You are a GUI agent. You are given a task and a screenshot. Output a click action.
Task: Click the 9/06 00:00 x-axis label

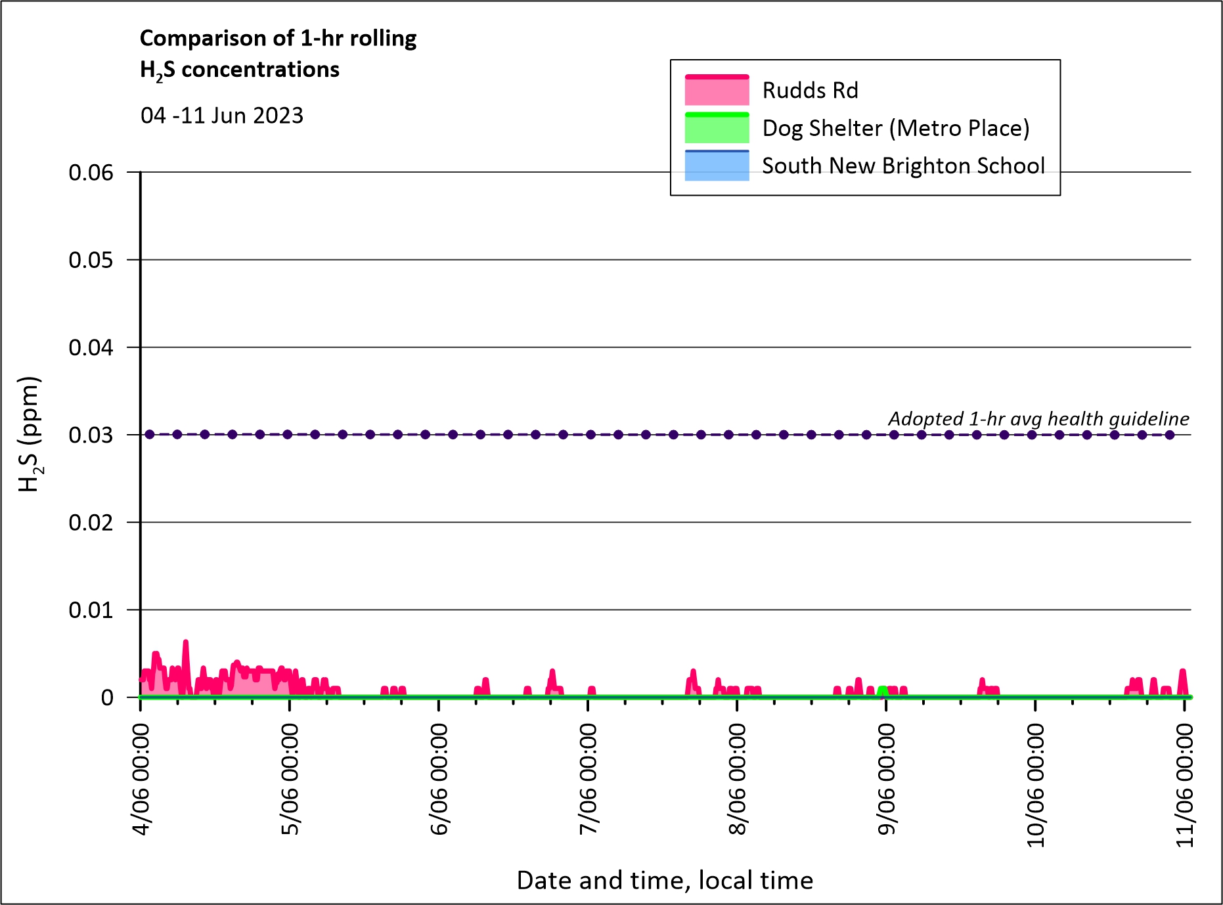point(886,780)
